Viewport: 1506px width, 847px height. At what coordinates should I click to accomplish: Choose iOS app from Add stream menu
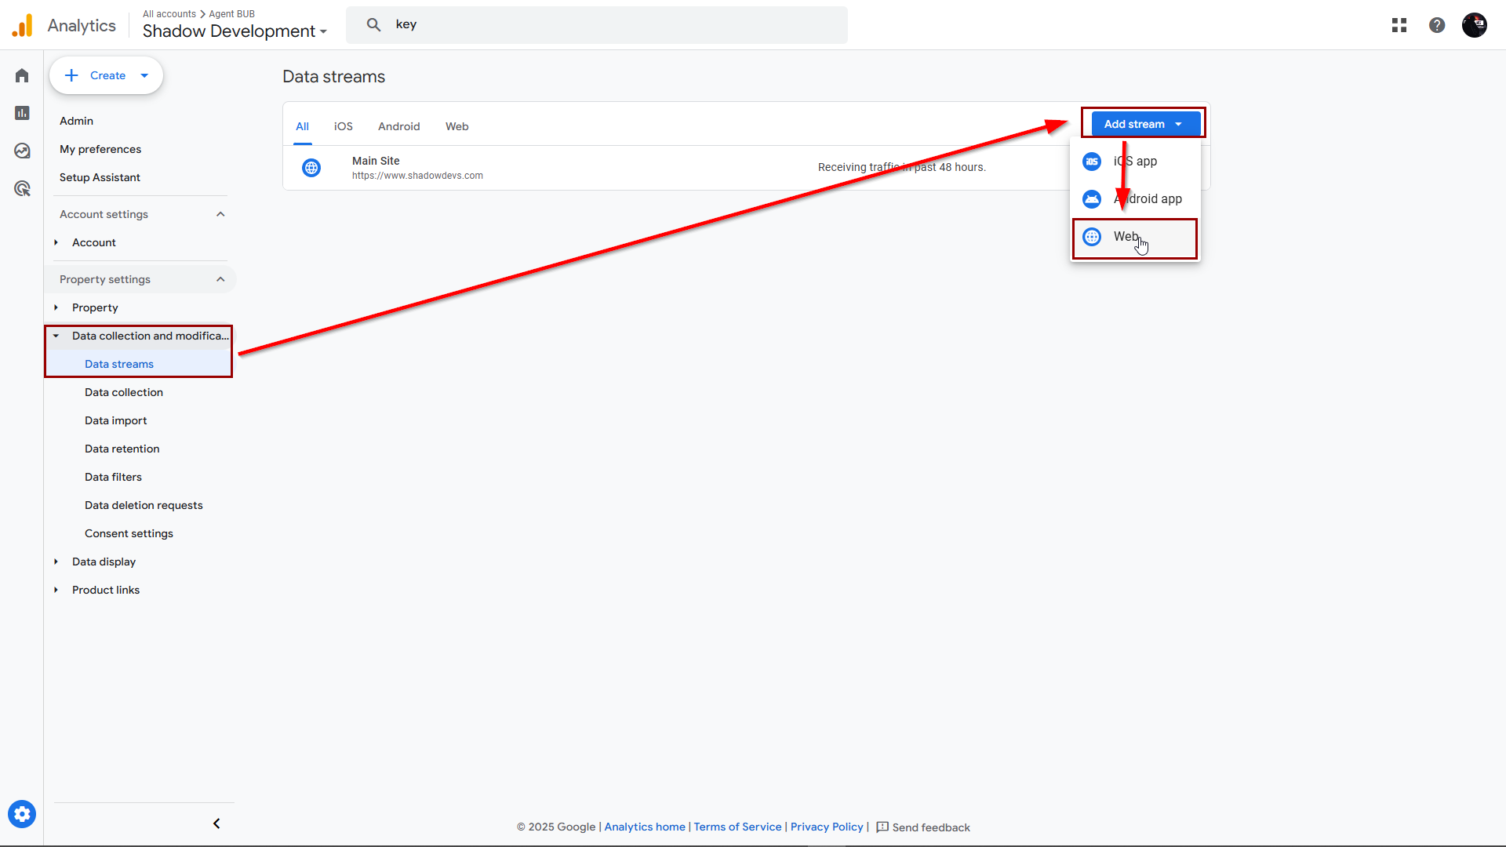[1135, 162]
